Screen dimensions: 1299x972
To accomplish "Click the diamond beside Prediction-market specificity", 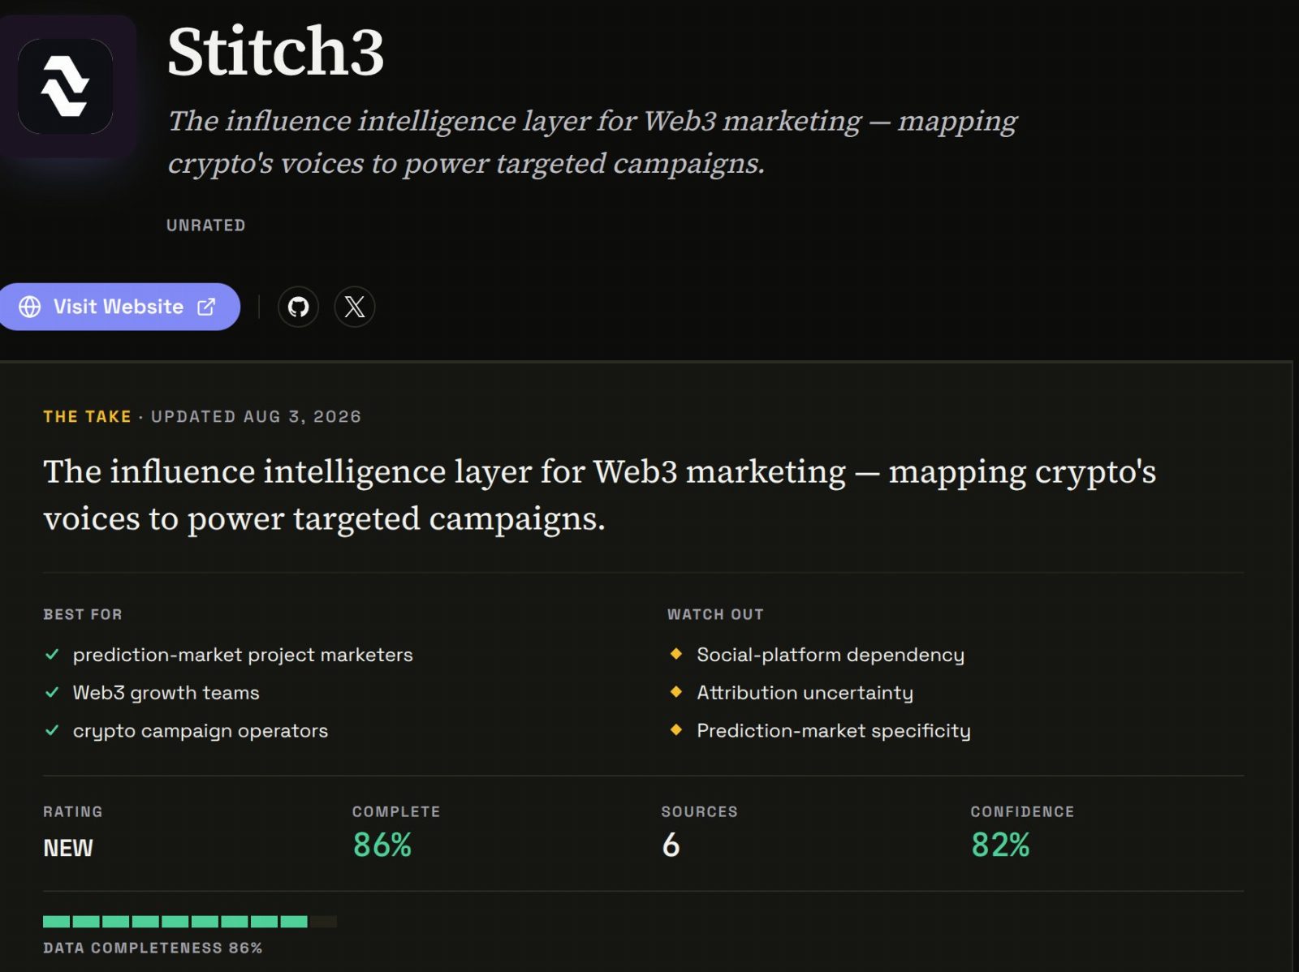I will click(676, 729).
